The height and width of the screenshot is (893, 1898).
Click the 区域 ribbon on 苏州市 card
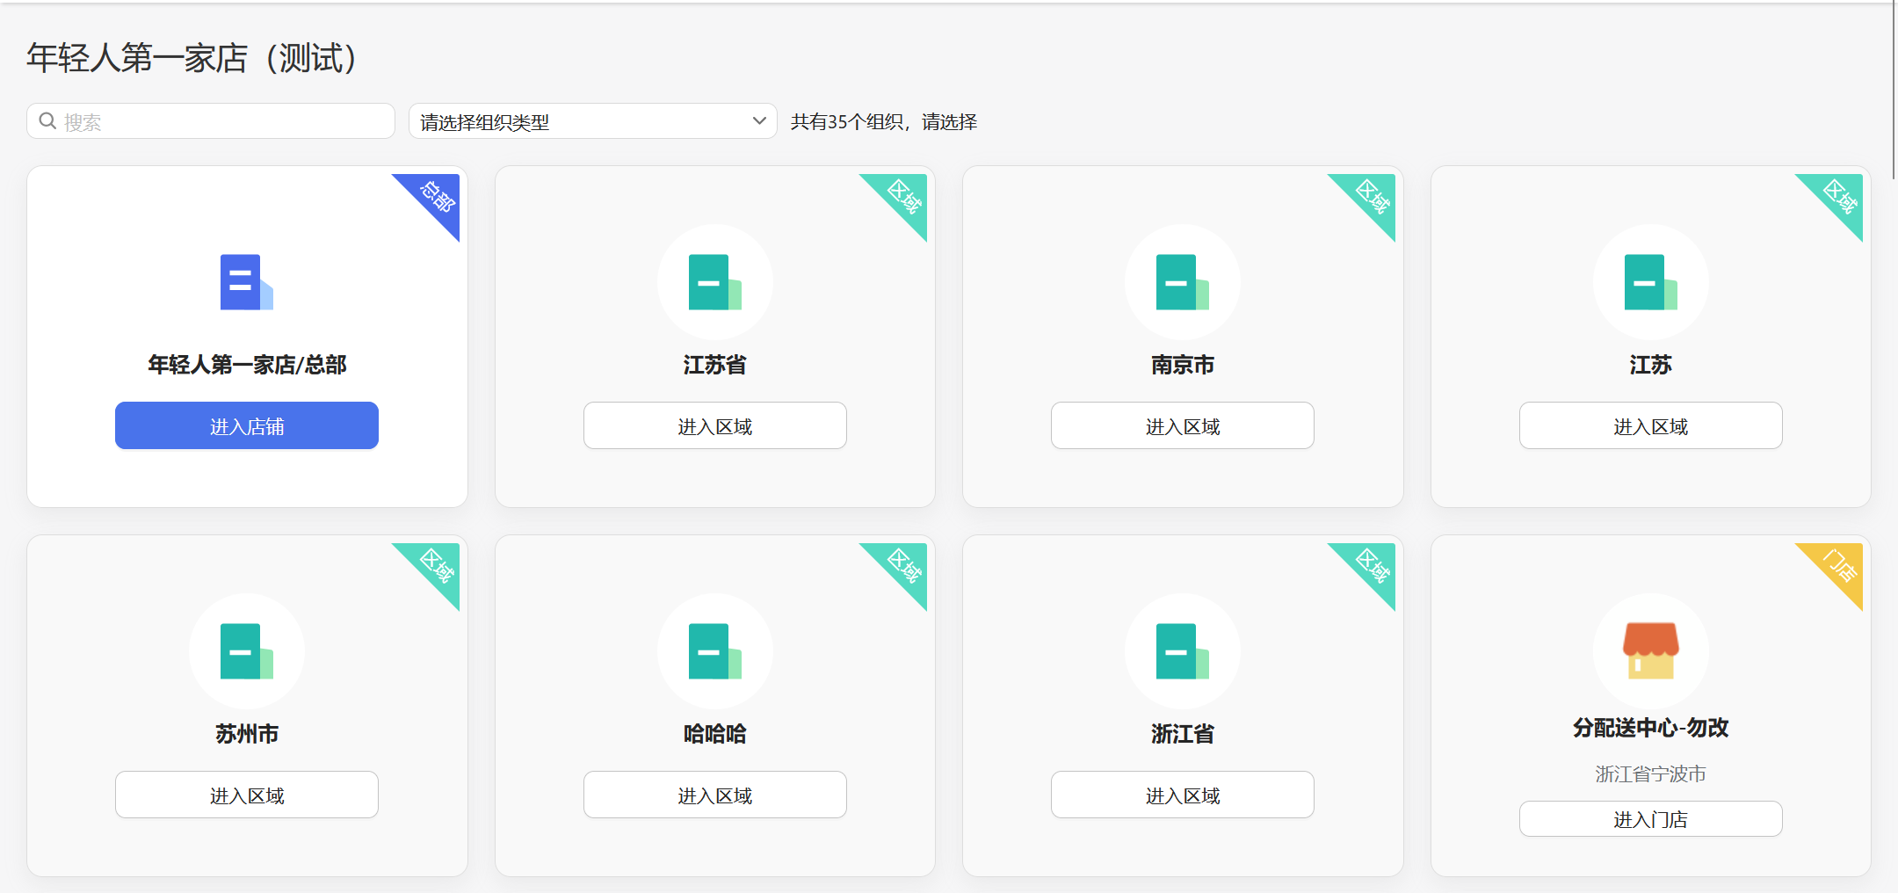tap(436, 566)
